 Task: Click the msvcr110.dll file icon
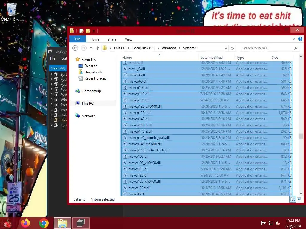pos(125,169)
